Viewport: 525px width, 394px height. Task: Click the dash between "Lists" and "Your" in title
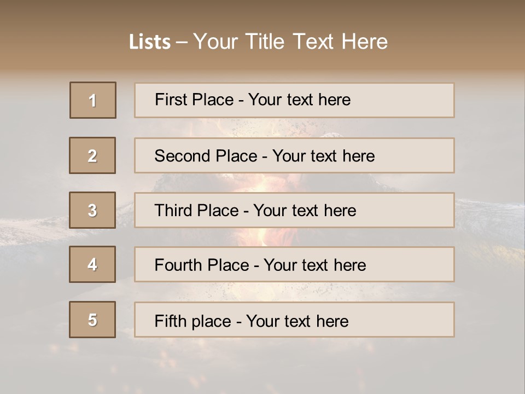[182, 42]
